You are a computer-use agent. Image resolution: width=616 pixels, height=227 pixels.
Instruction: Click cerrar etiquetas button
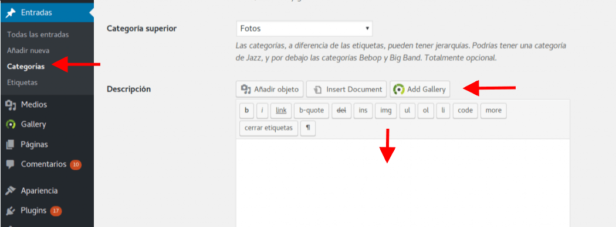point(269,128)
